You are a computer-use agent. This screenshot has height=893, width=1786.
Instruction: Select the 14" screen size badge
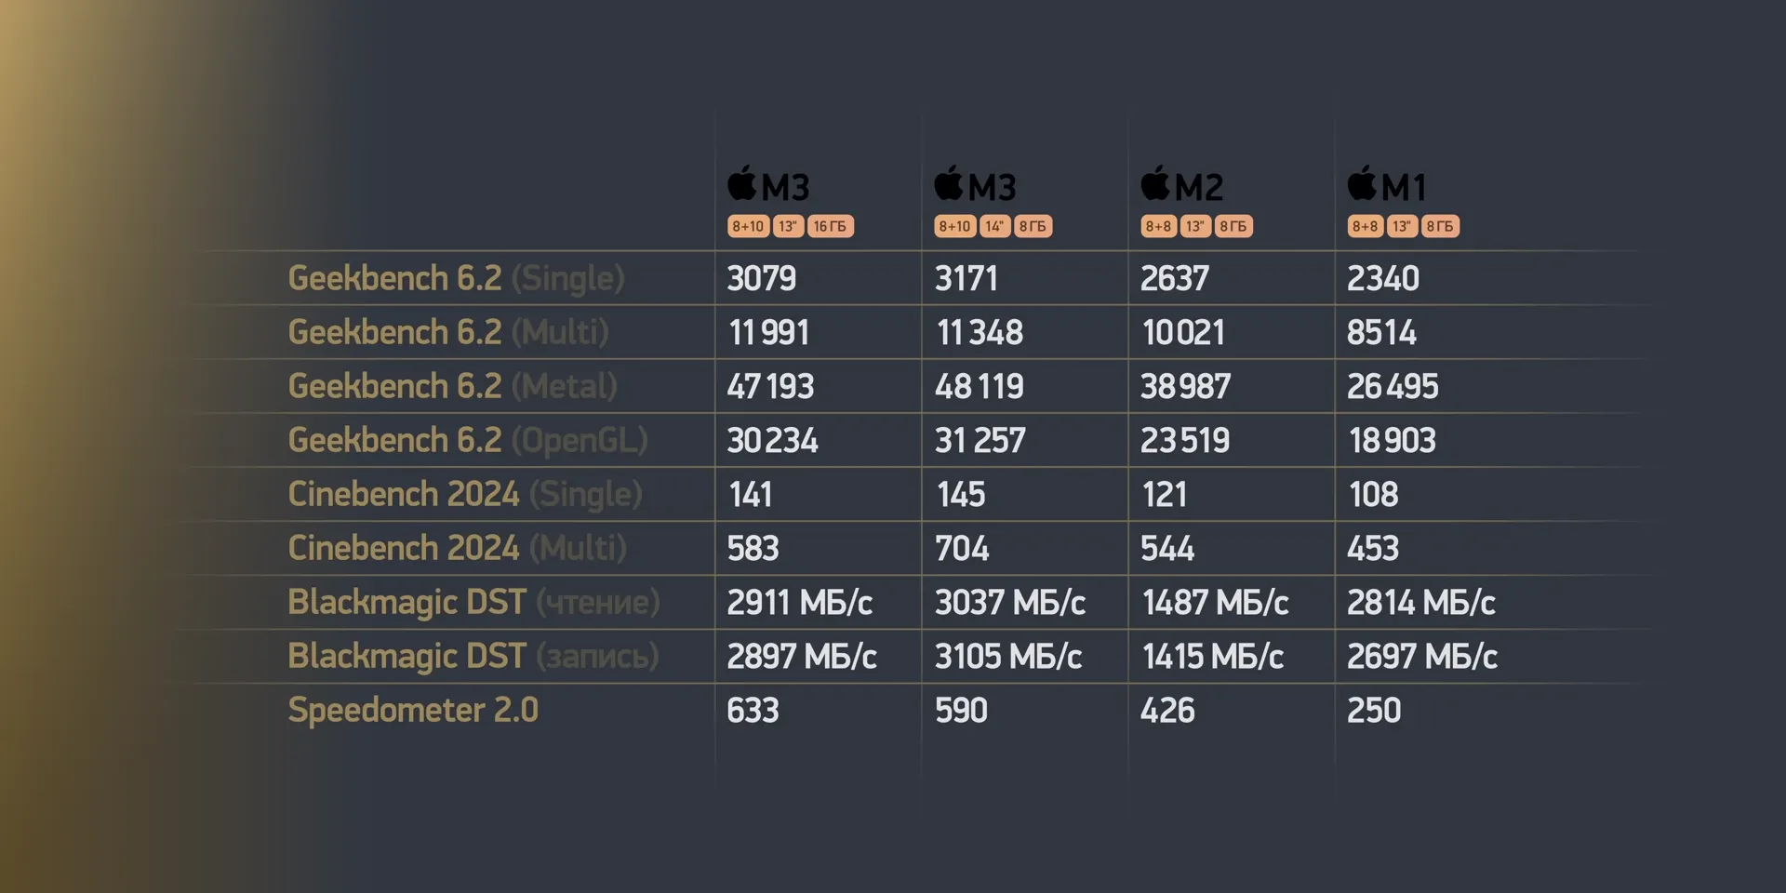994,226
